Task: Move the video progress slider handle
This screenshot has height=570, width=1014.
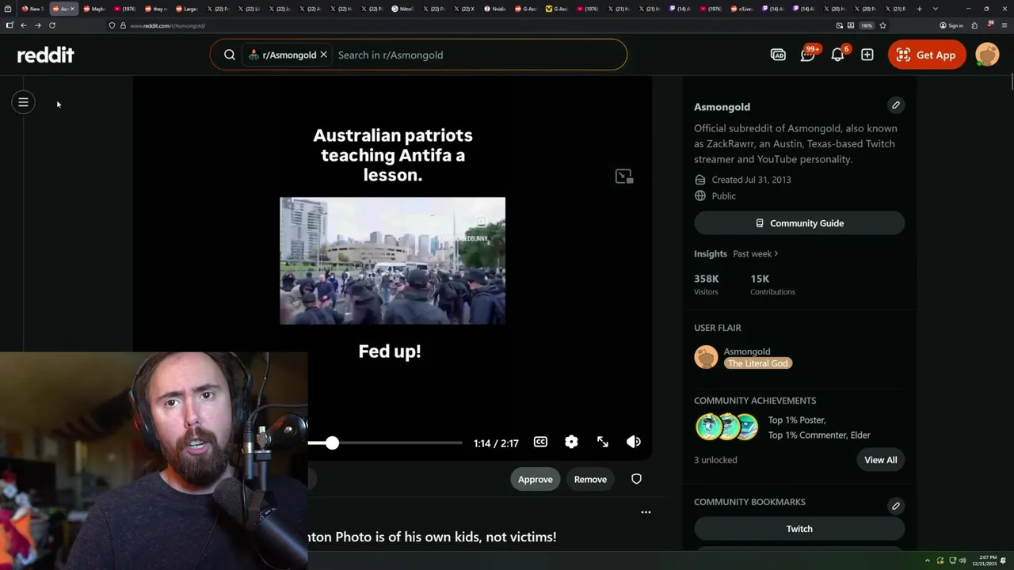Action: (x=332, y=443)
